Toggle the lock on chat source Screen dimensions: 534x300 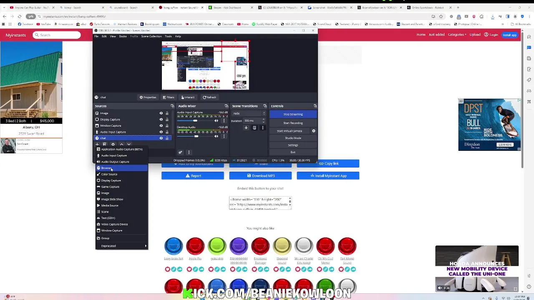point(167,138)
